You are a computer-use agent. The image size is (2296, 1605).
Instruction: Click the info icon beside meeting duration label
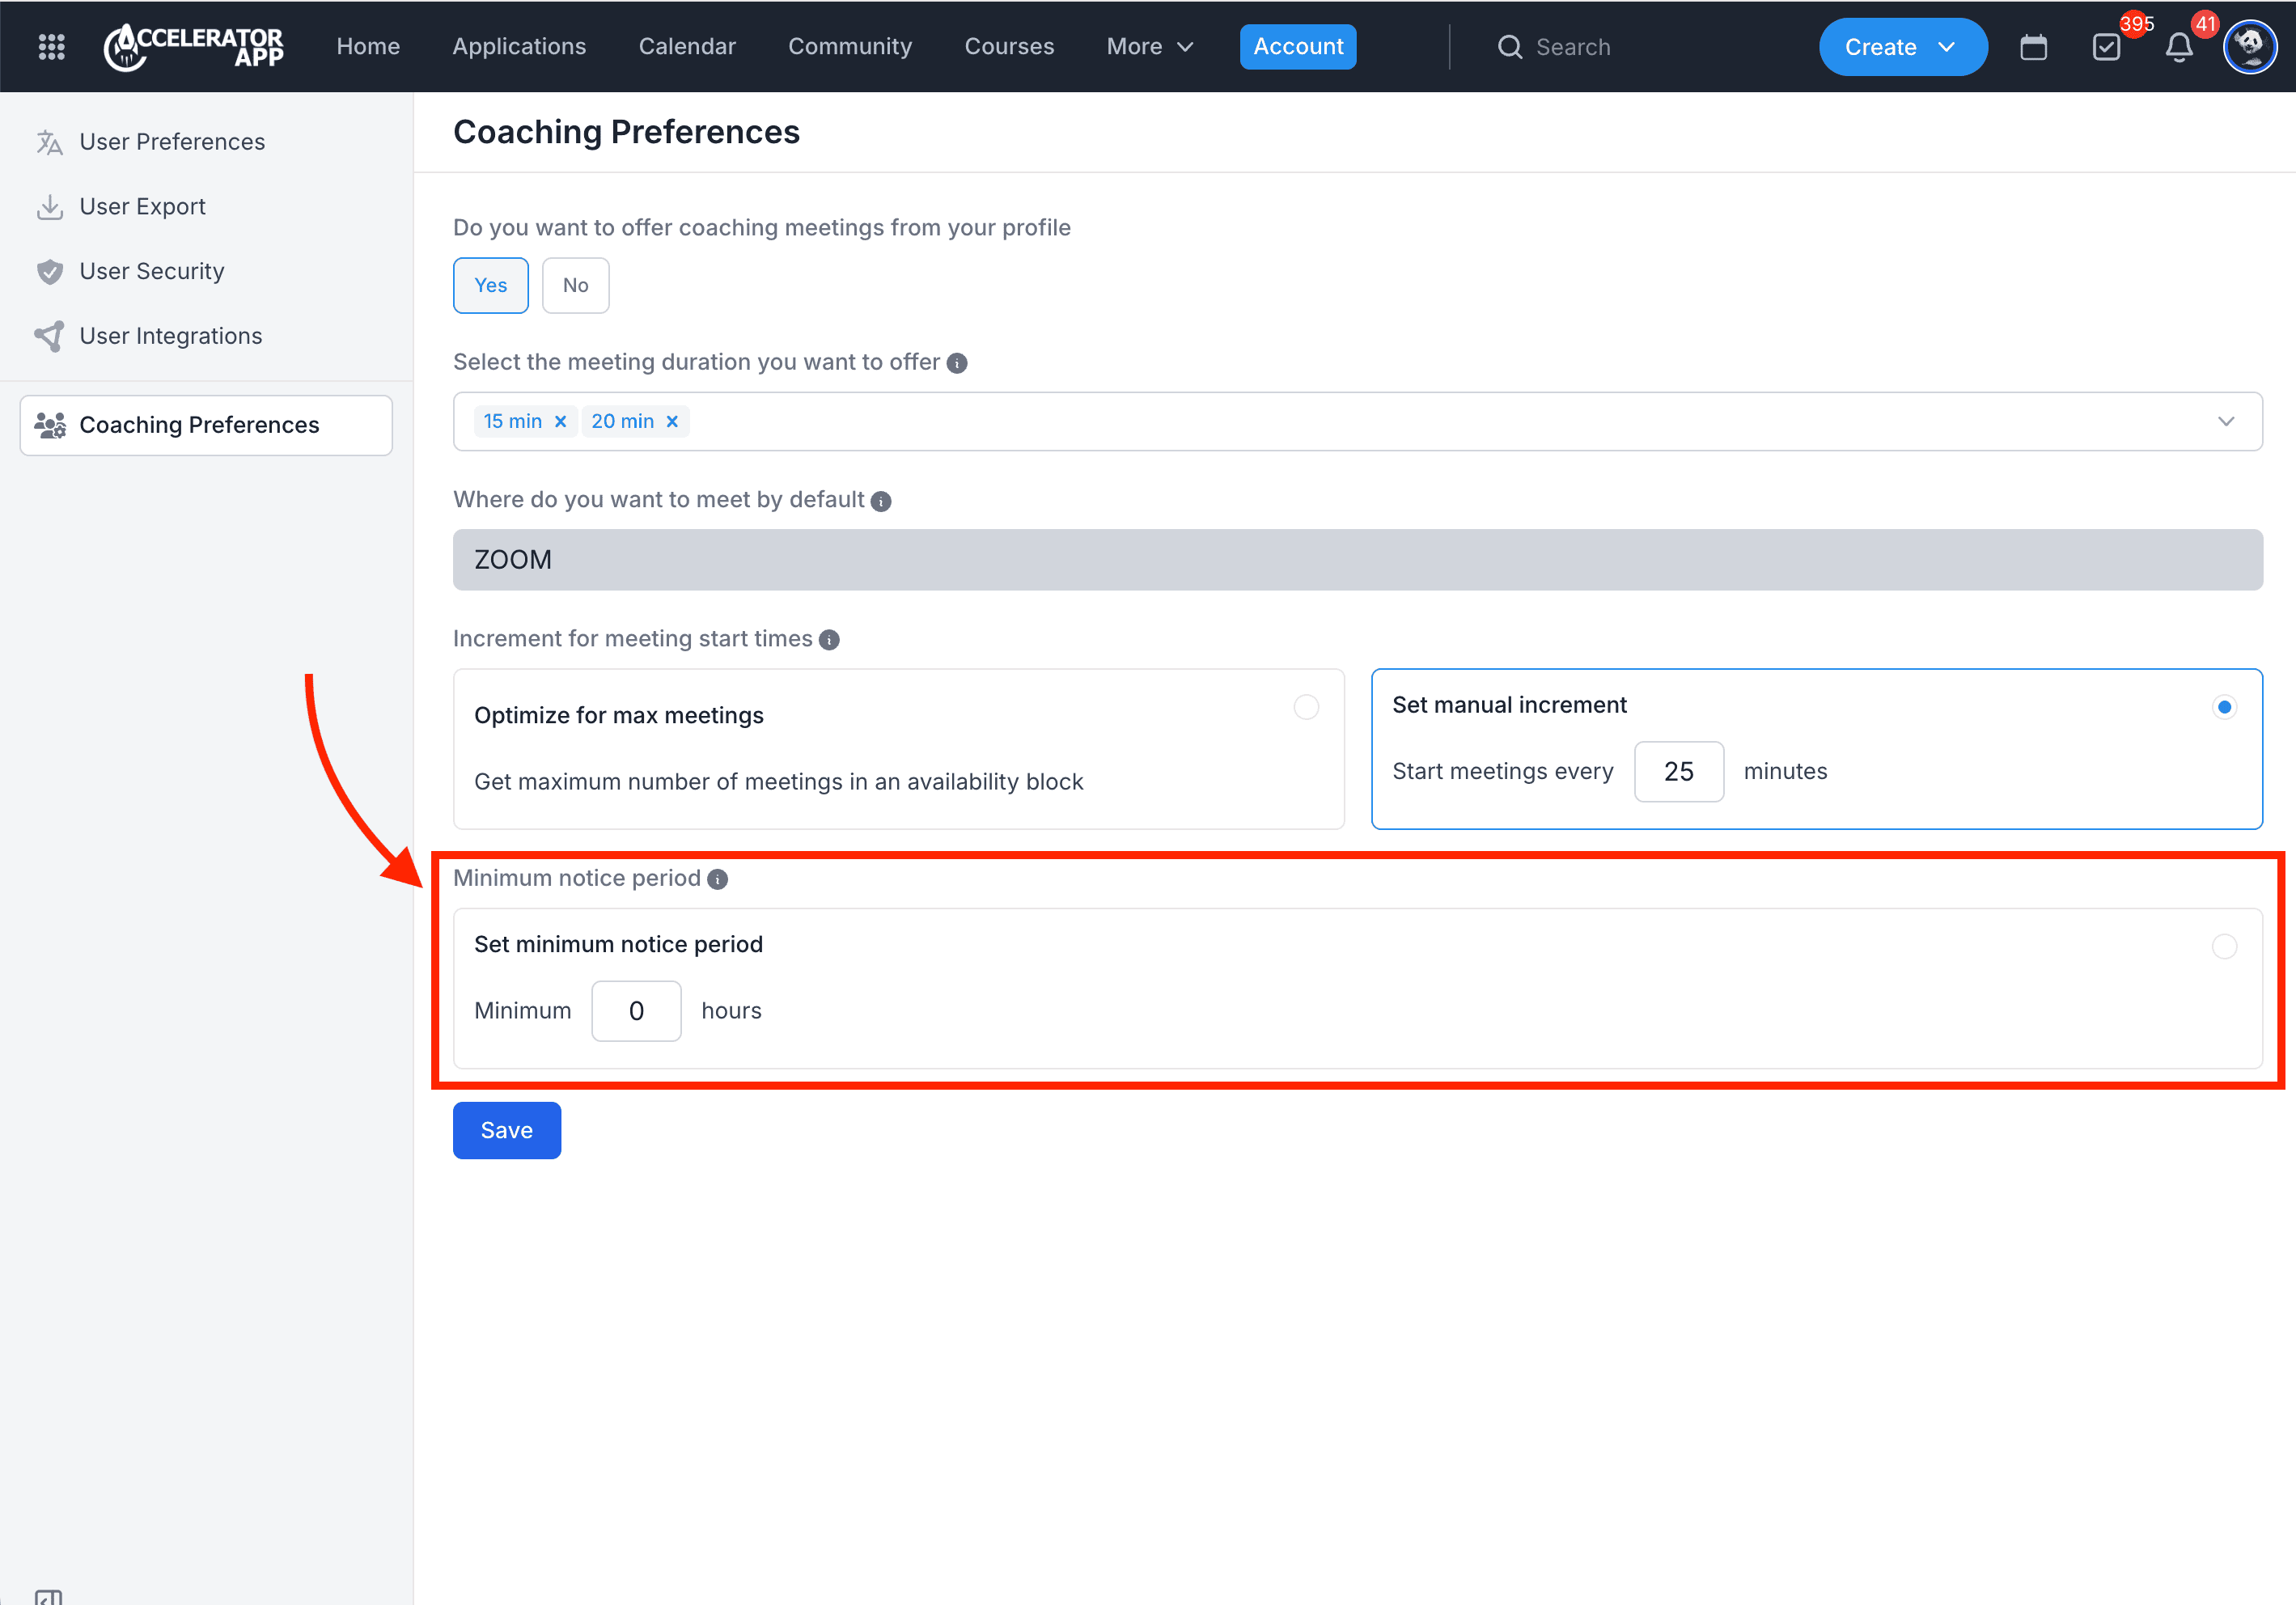pos(957,363)
